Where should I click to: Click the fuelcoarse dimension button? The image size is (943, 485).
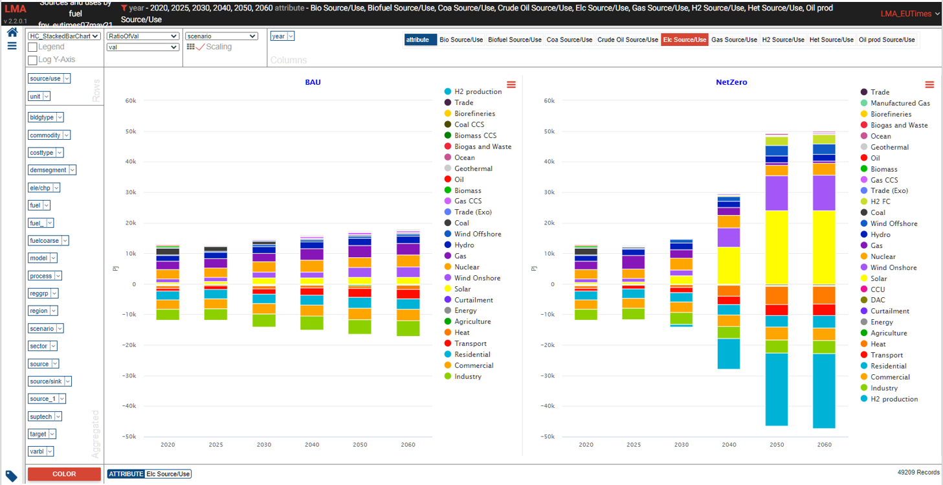coord(48,240)
